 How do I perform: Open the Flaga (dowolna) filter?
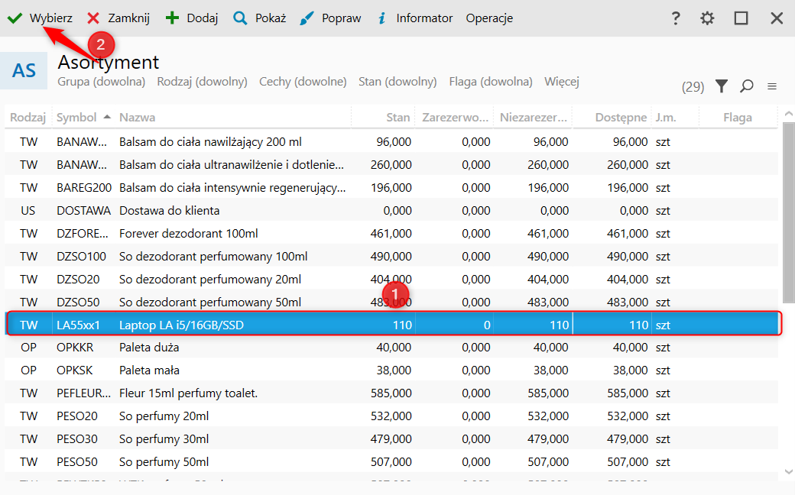click(x=491, y=82)
